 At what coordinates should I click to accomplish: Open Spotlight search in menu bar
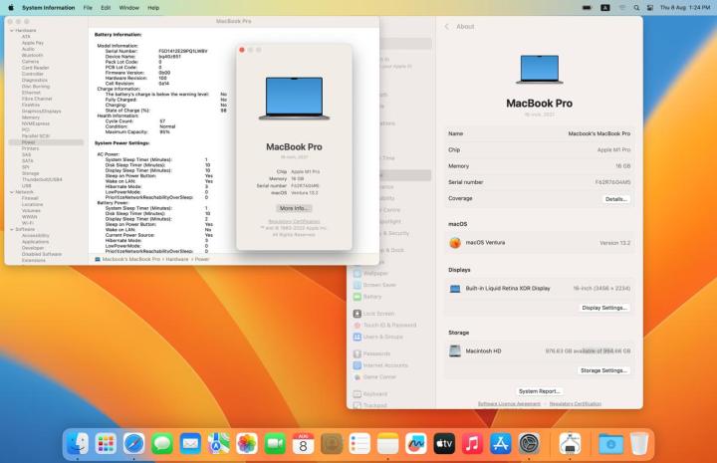click(636, 8)
